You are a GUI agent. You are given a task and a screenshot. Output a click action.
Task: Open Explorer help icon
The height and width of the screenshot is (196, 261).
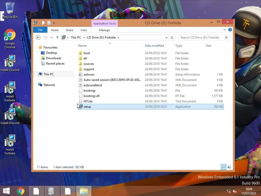tap(230, 30)
